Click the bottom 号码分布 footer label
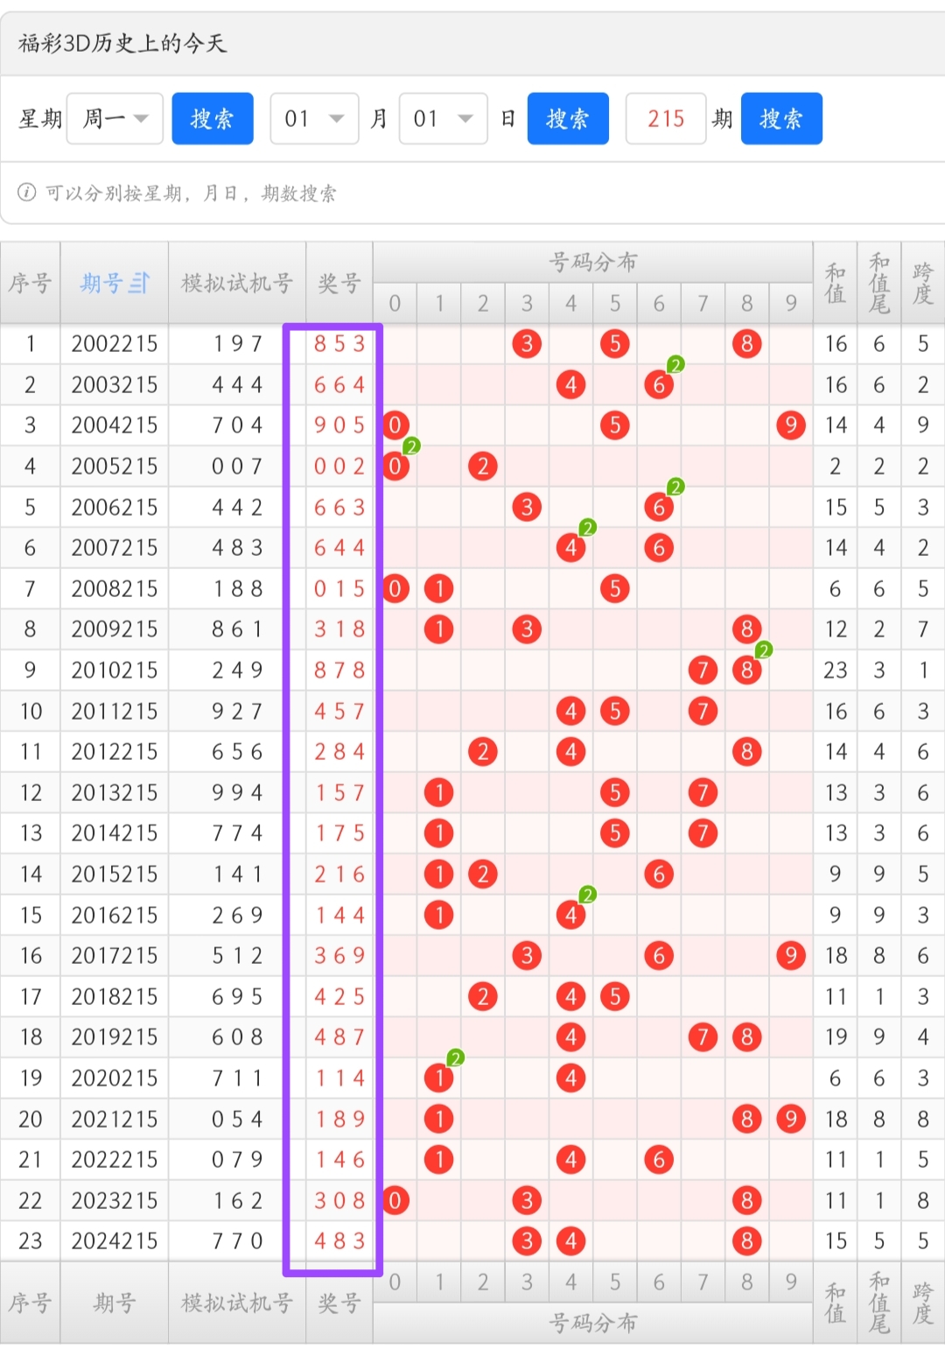Screen dimensions: 945x1356 point(593,1323)
